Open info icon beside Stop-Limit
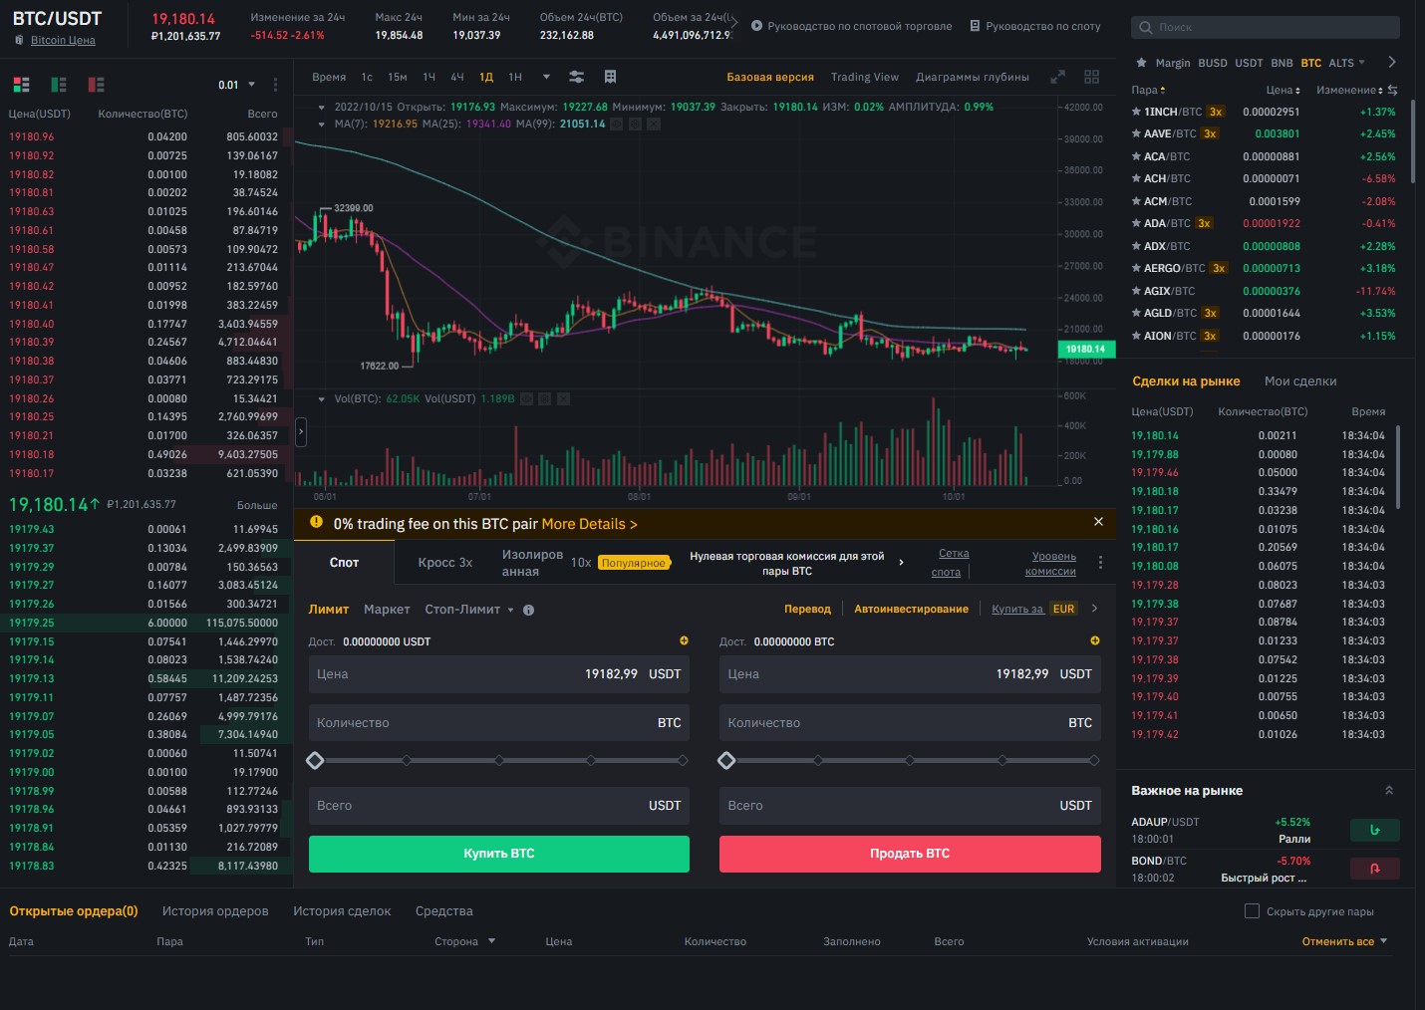 [528, 610]
